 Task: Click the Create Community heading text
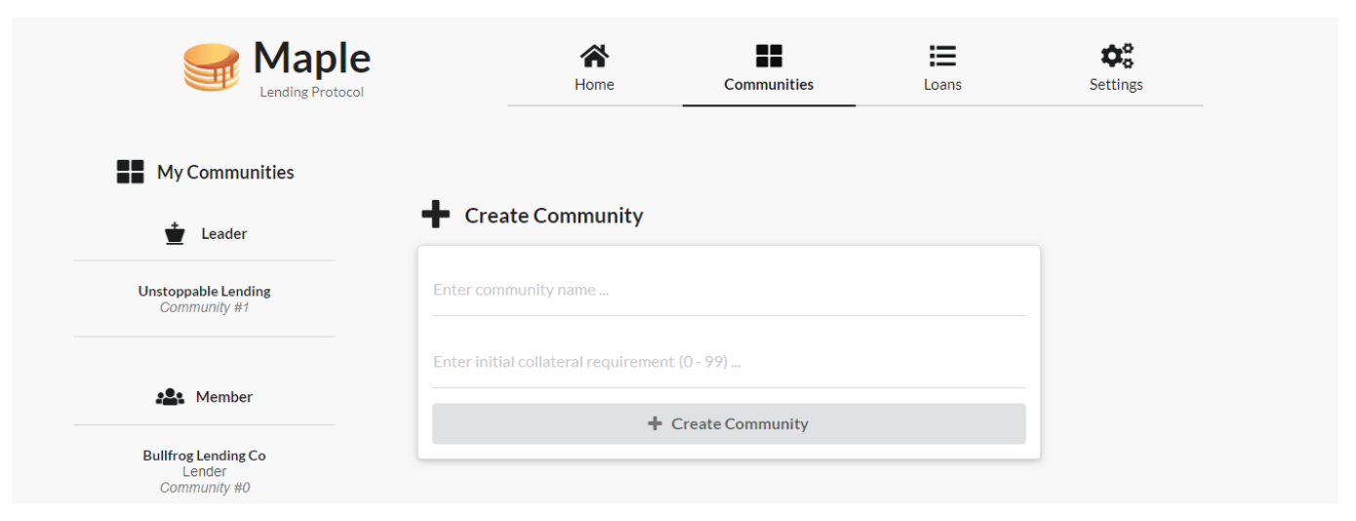(x=554, y=216)
